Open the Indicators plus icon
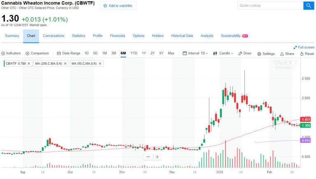This screenshot has height=179, width=316. pyautogui.click(x=3, y=53)
